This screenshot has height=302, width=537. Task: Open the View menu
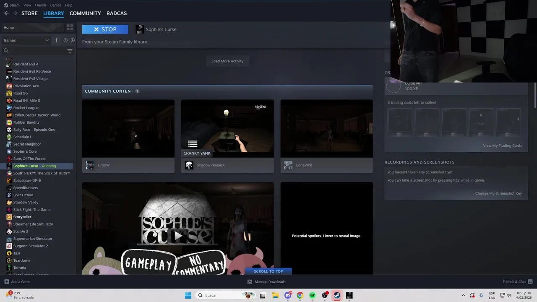pos(27,5)
